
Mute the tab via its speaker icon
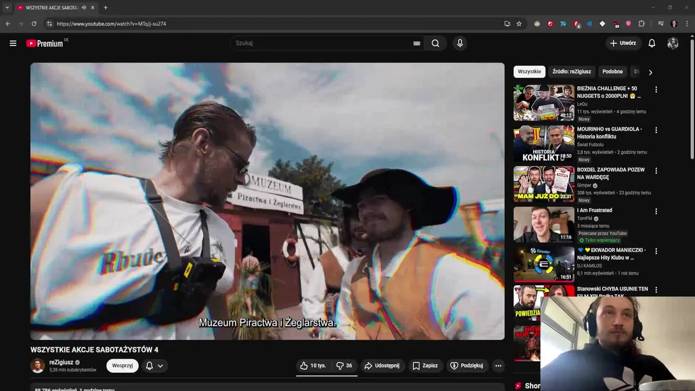click(x=84, y=8)
